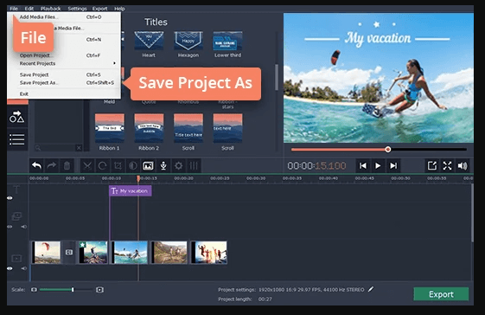Click the 00:00:15.100 timecode display
485x315 pixels.
316,165
